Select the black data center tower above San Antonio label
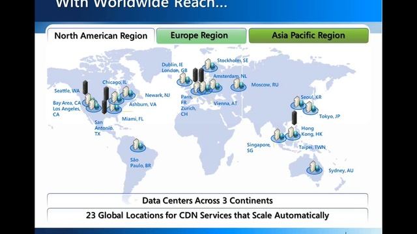Viewport: 417px width, 234px height. point(104,107)
